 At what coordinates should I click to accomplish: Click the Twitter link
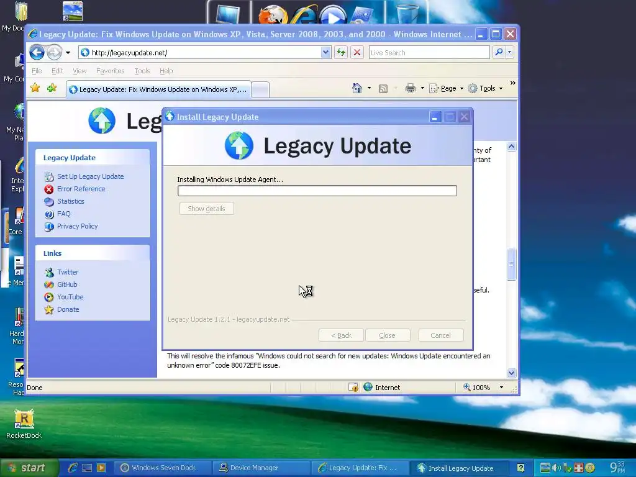point(67,272)
